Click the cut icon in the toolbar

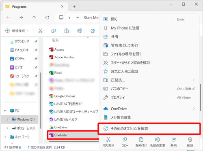tap(40, 31)
